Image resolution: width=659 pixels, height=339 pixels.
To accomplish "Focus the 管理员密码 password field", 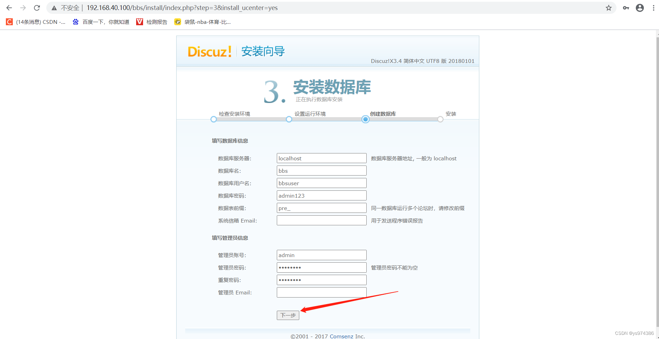I will pos(321,267).
